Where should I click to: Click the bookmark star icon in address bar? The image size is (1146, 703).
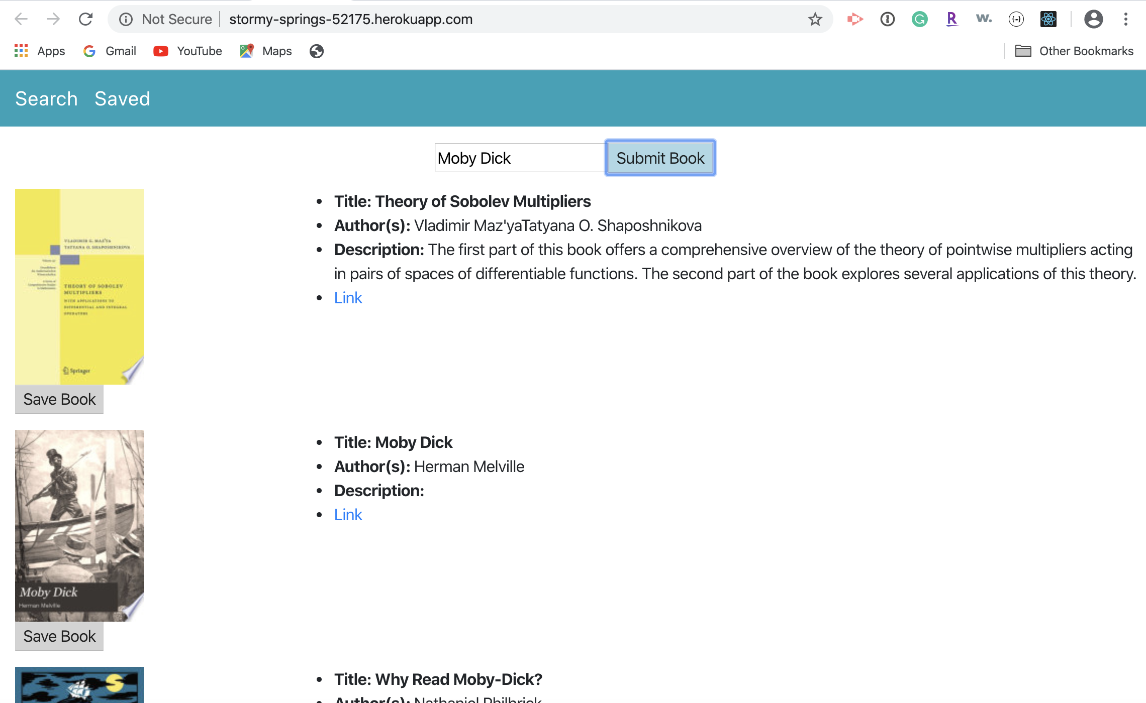(x=814, y=20)
